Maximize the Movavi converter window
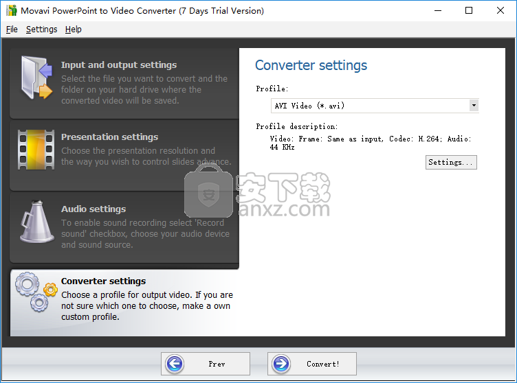The width and height of the screenshot is (517, 383). pos(469,10)
